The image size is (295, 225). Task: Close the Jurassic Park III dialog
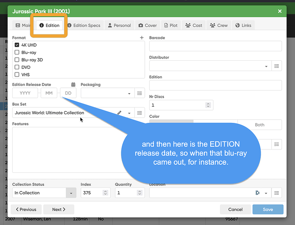pos(280,11)
